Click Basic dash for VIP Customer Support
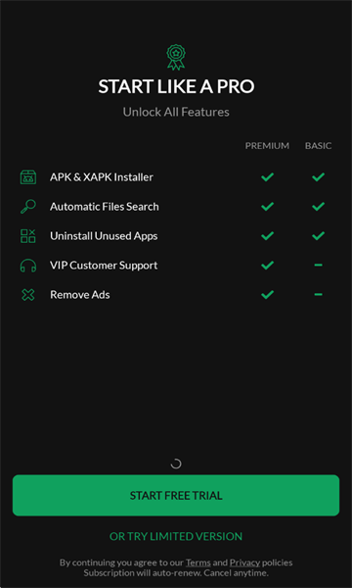The height and width of the screenshot is (588, 352). [319, 266]
